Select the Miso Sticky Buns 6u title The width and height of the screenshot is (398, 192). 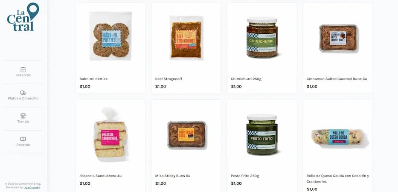(173, 176)
